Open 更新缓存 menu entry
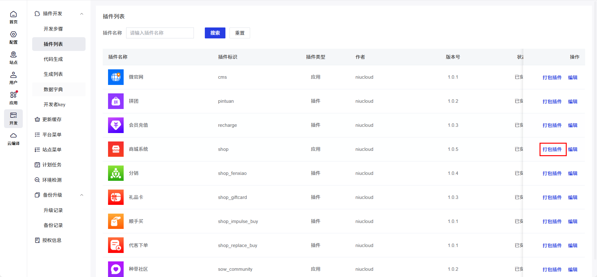Screen dimensions: 597x277 pos(52,120)
